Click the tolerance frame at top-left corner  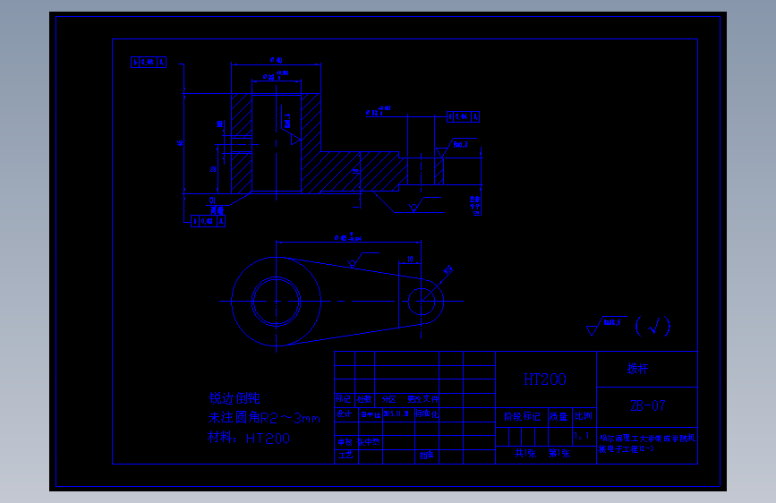click(x=149, y=62)
